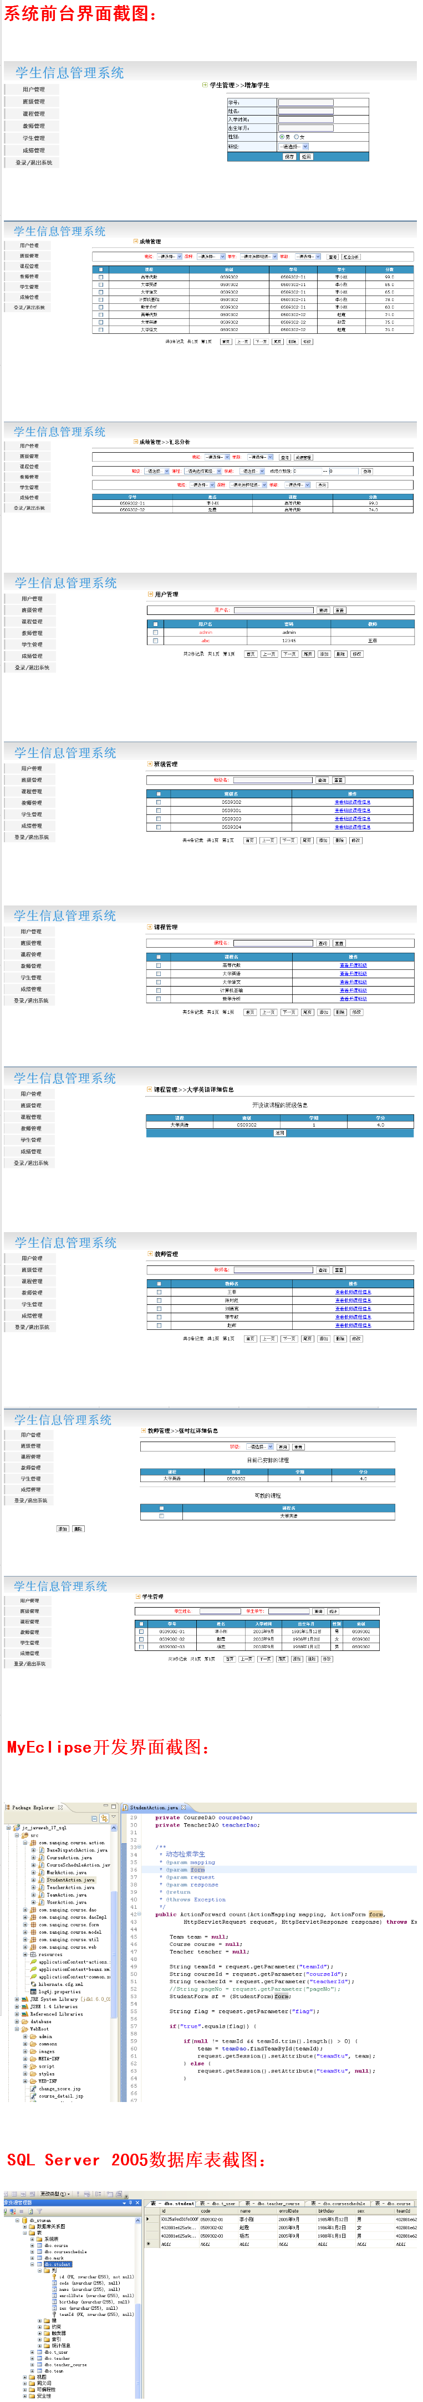
Task: Click the images folder icon under WebRoot
Action: (33, 2051)
